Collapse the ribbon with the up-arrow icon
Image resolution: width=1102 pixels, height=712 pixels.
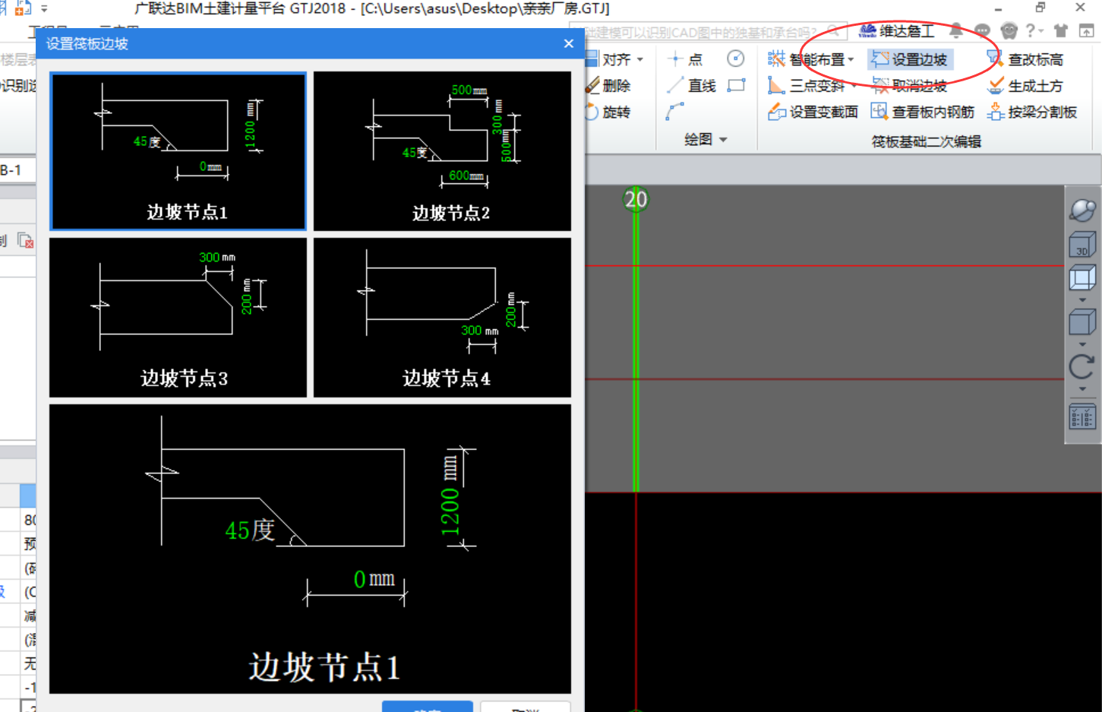1087,30
